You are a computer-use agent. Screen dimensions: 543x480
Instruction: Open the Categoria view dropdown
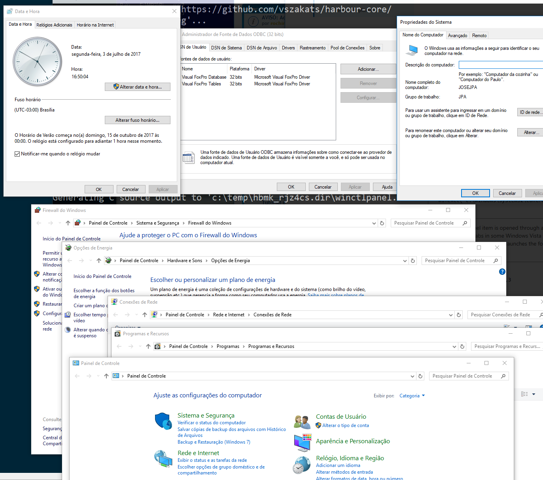click(412, 396)
